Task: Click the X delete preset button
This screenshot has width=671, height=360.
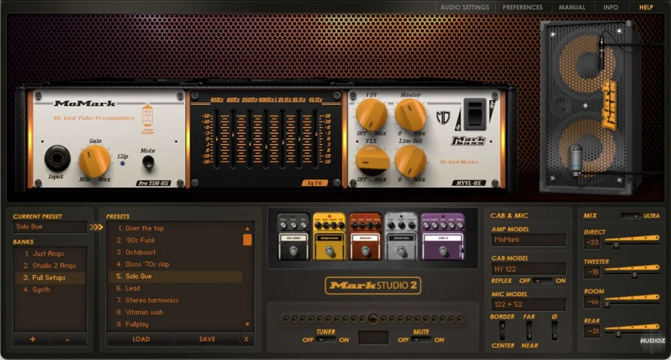Action: tap(247, 339)
